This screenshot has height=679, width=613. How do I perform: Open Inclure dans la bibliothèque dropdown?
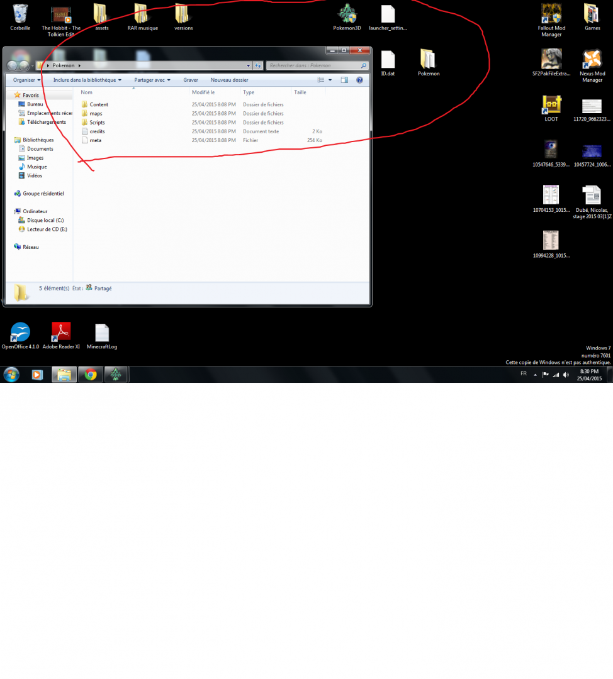pyautogui.click(x=87, y=80)
